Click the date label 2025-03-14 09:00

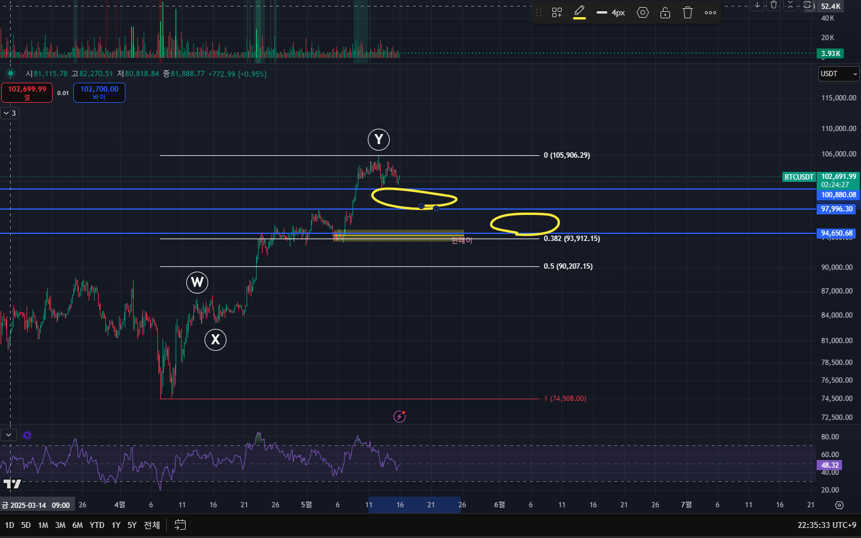[x=37, y=505]
